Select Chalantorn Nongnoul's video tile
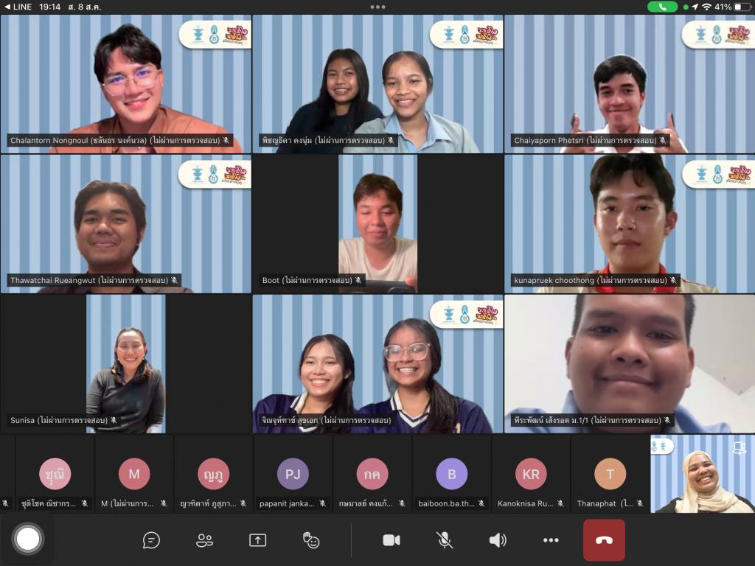The width and height of the screenshot is (755, 566). (125, 84)
